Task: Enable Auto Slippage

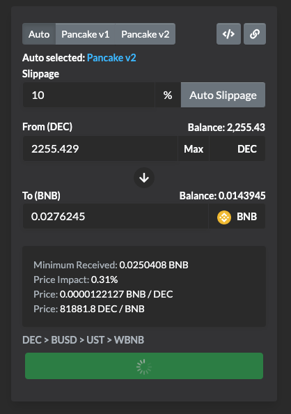Action: point(223,95)
